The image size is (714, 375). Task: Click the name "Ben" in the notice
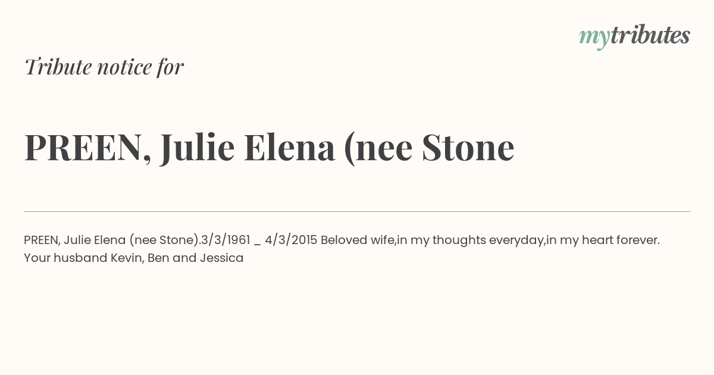click(158, 258)
